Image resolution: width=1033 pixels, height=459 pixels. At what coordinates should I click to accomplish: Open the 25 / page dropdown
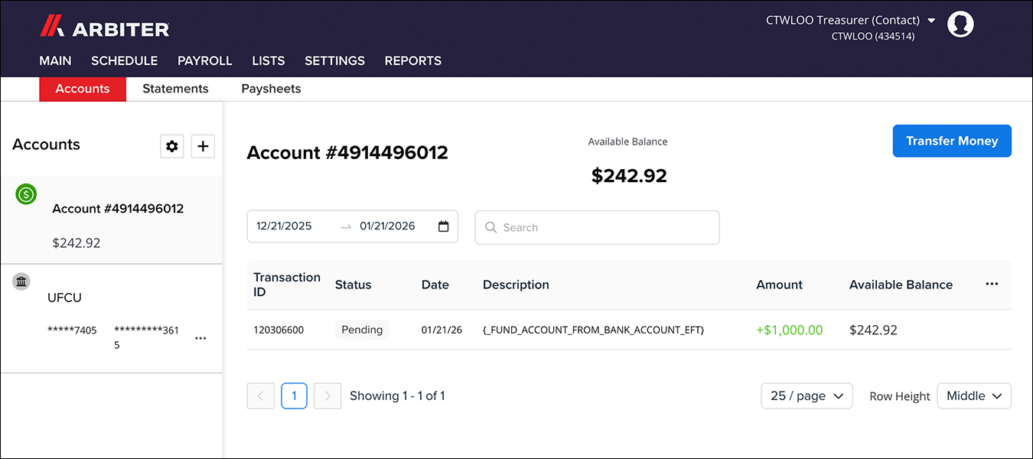[x=807, y=396]
